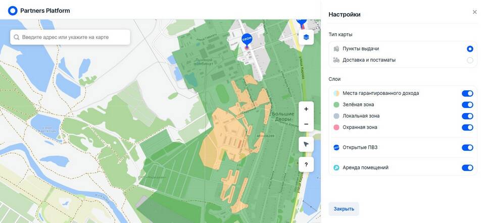Toggle the Аренда помещений layer
This screenshot has height=223, width=485.
tap(467, 168)
